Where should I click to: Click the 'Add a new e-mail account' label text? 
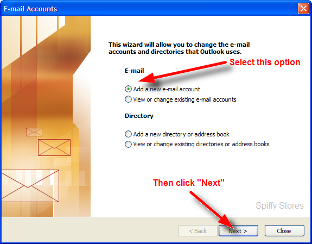[167, 89]
